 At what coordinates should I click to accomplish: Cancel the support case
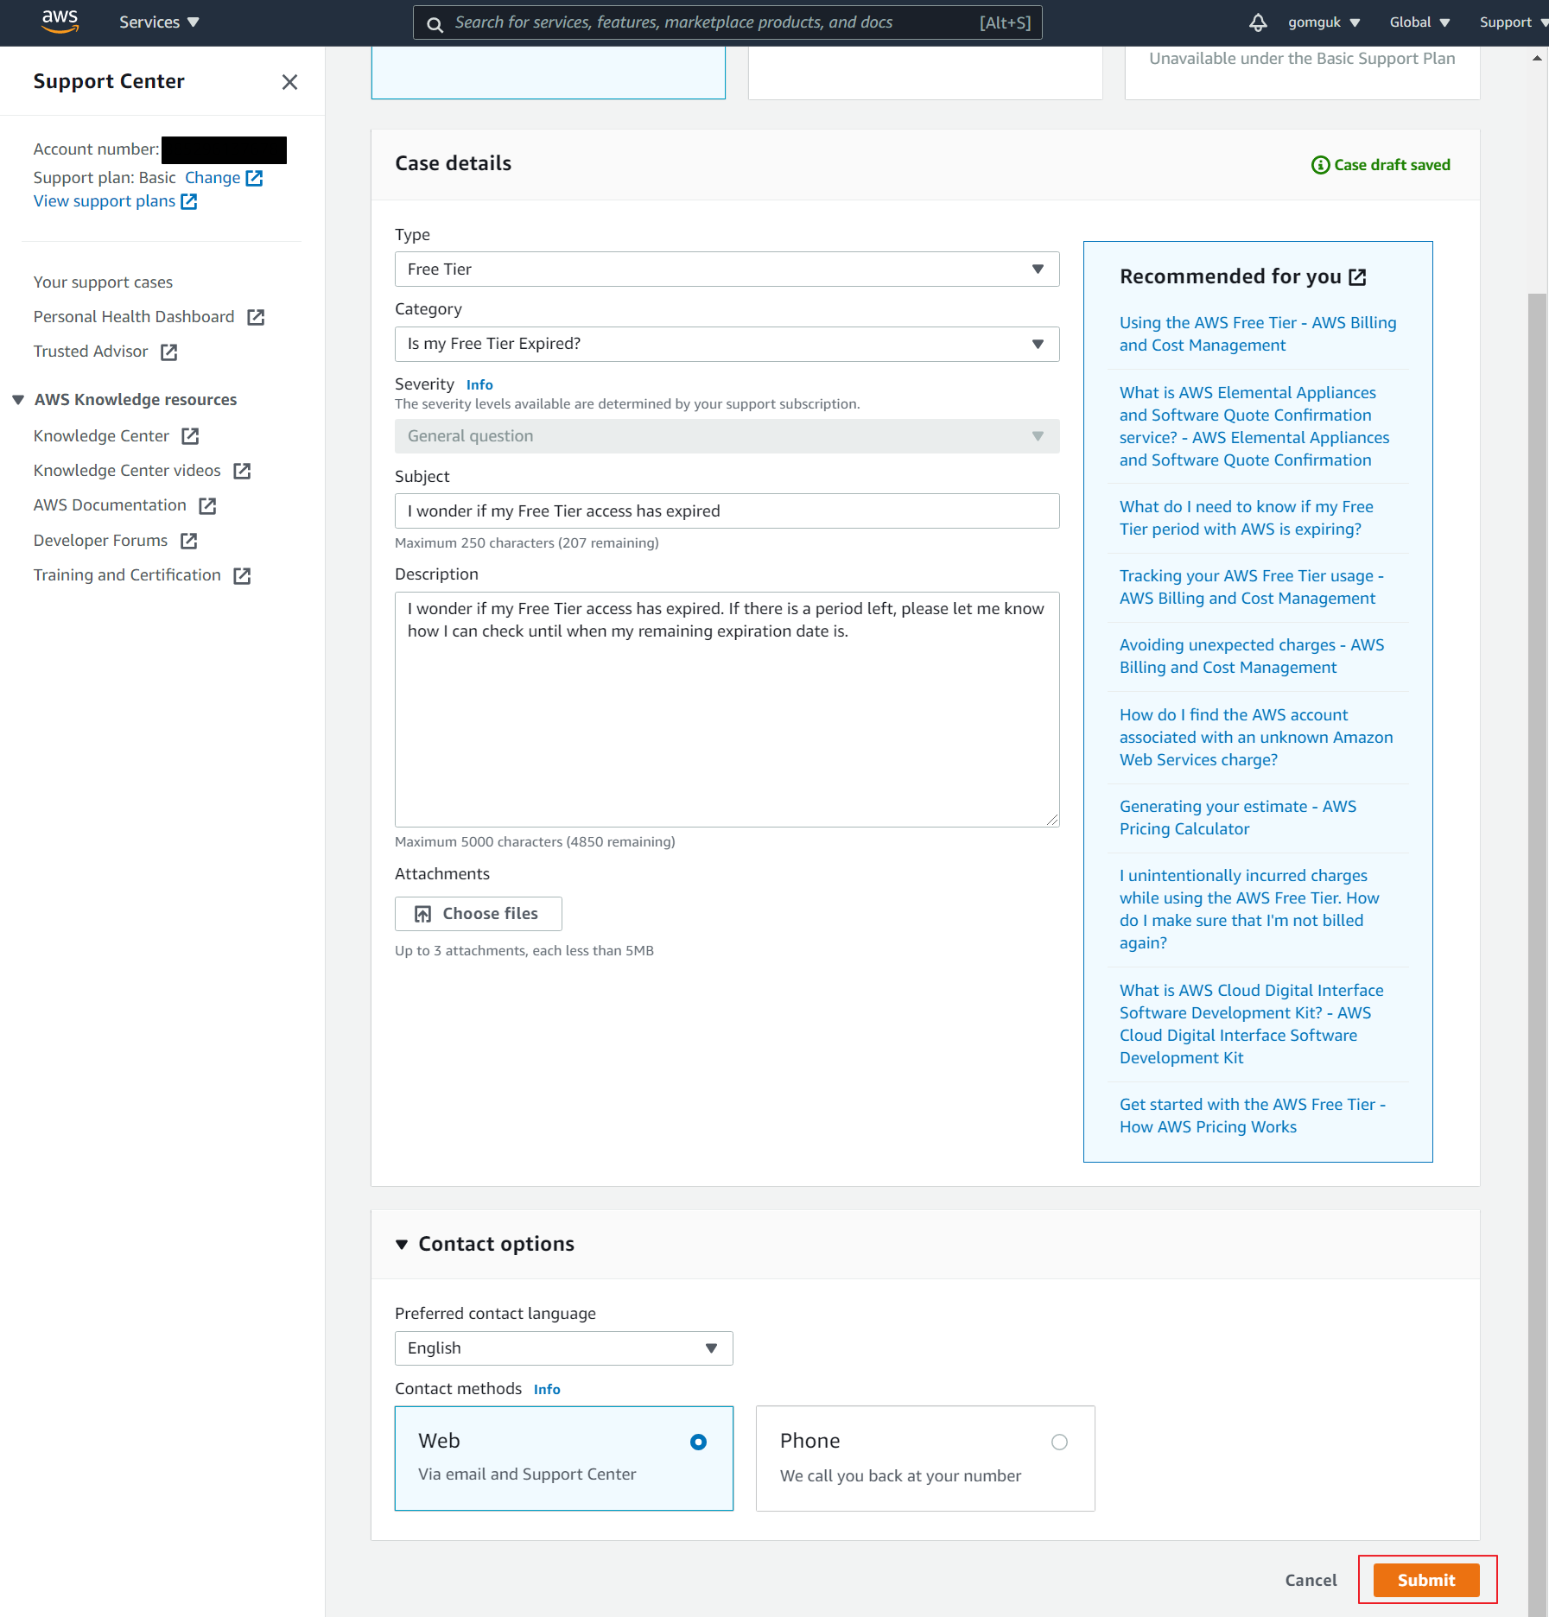click(x=1311, y=1580)
